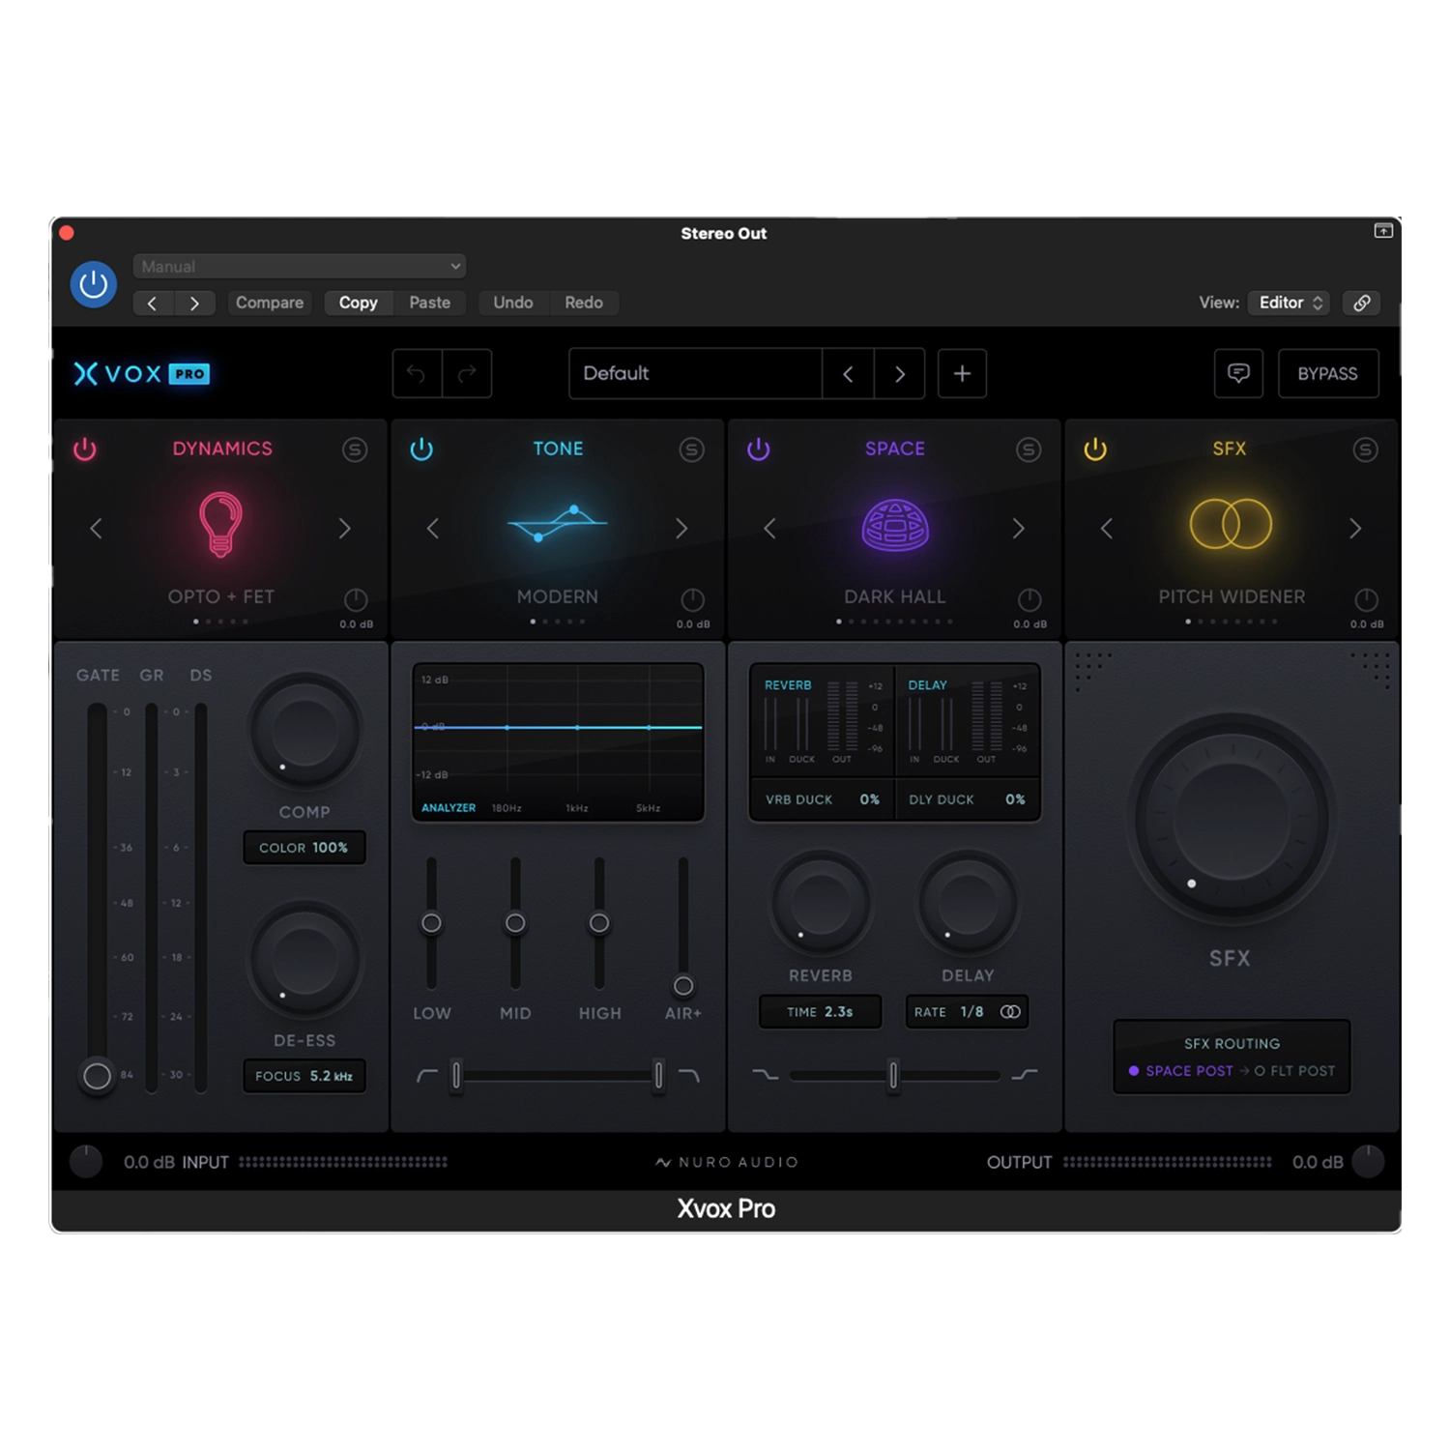
Task: Select the Copy tab in plugin header
Action: pos(358,303)
